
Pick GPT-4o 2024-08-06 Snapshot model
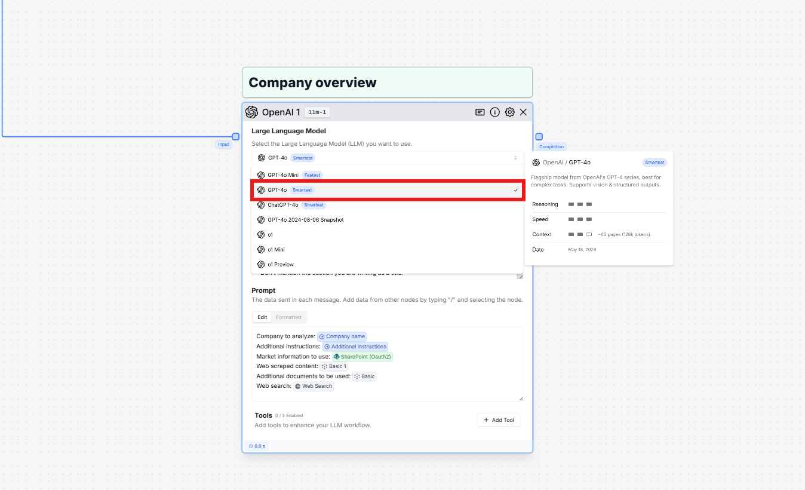click(387, 220)
